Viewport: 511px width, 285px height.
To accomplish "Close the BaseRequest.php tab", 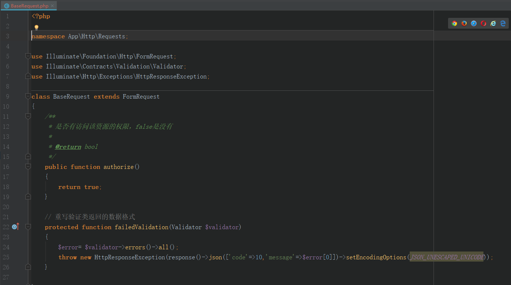I will (x=52, y=6).
